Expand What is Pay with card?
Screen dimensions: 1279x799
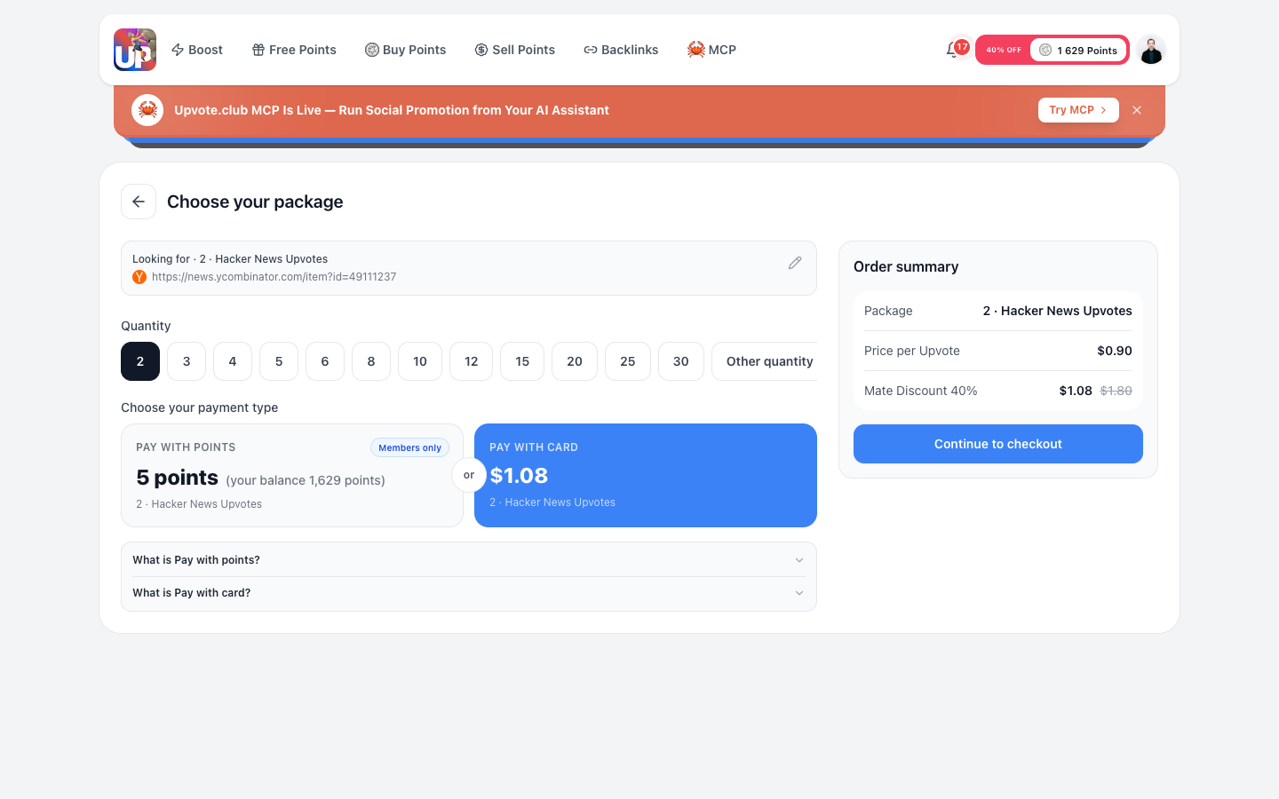point(469,593)
